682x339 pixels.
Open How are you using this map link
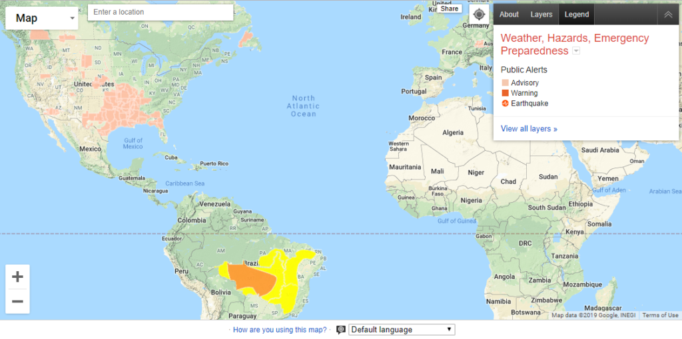pyautogui.click(x=280, y=330)
